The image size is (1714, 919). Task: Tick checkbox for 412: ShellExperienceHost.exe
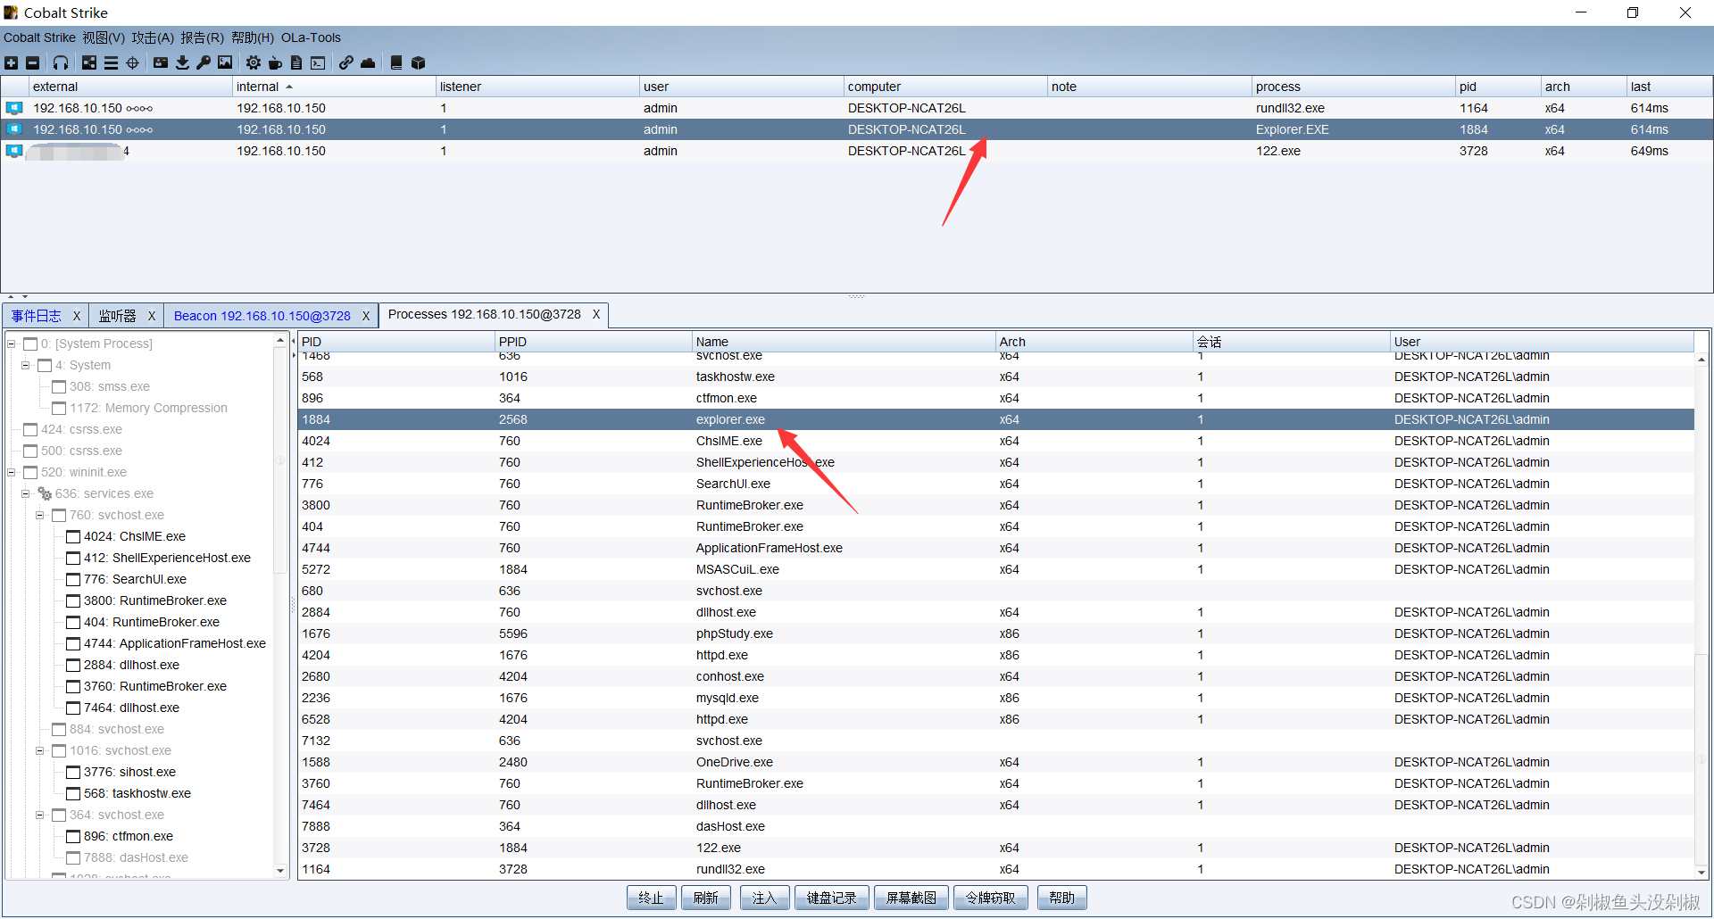(73, 558)
